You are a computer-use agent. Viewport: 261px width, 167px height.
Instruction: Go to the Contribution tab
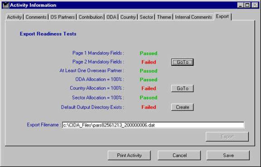pyautogui.click(x=91, y=17)
